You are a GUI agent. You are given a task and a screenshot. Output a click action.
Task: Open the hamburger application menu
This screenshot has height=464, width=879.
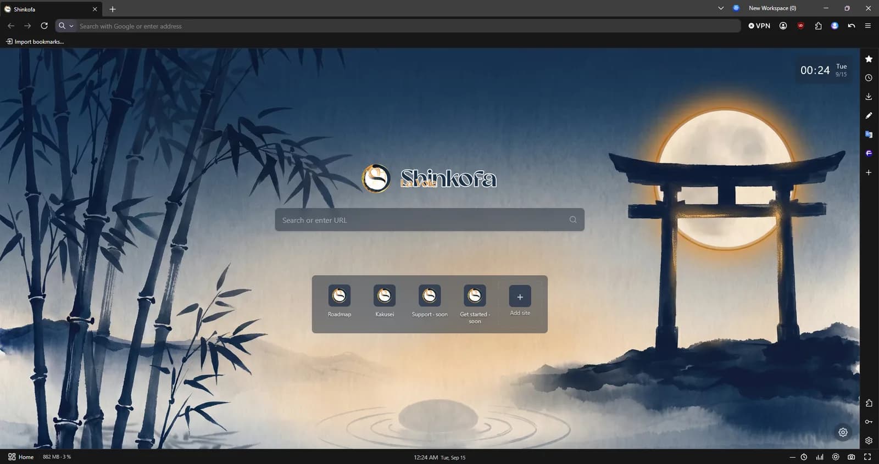(868, 26)
